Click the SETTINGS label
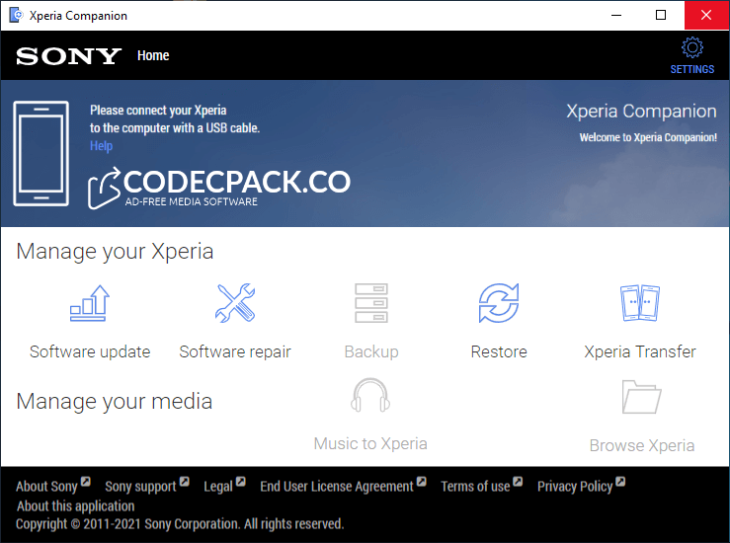730x543 pixels. pyautogui.click(x=691, y=69)
